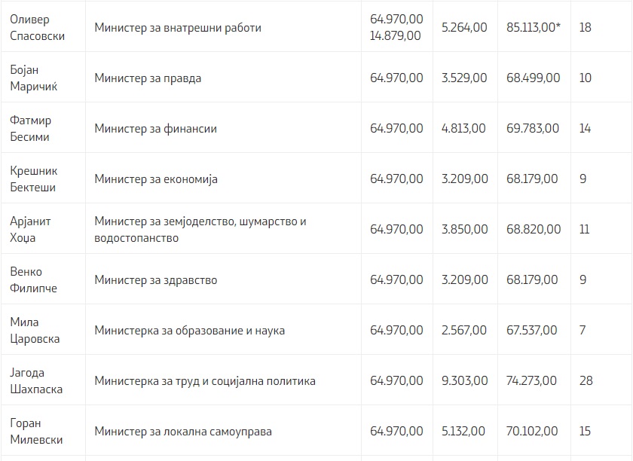Click the name Венко Филипче
Image resolution: width=633 pixels, height=461 pixels.
tap(33, 279)
